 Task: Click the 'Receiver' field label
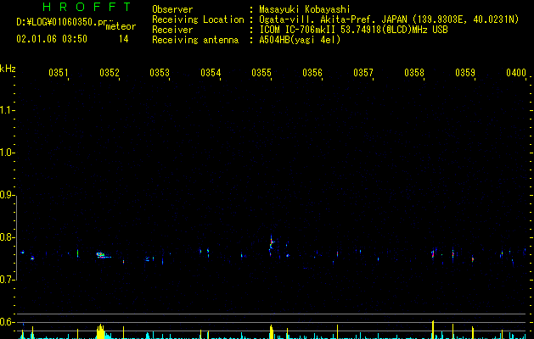tap(172, 30)
